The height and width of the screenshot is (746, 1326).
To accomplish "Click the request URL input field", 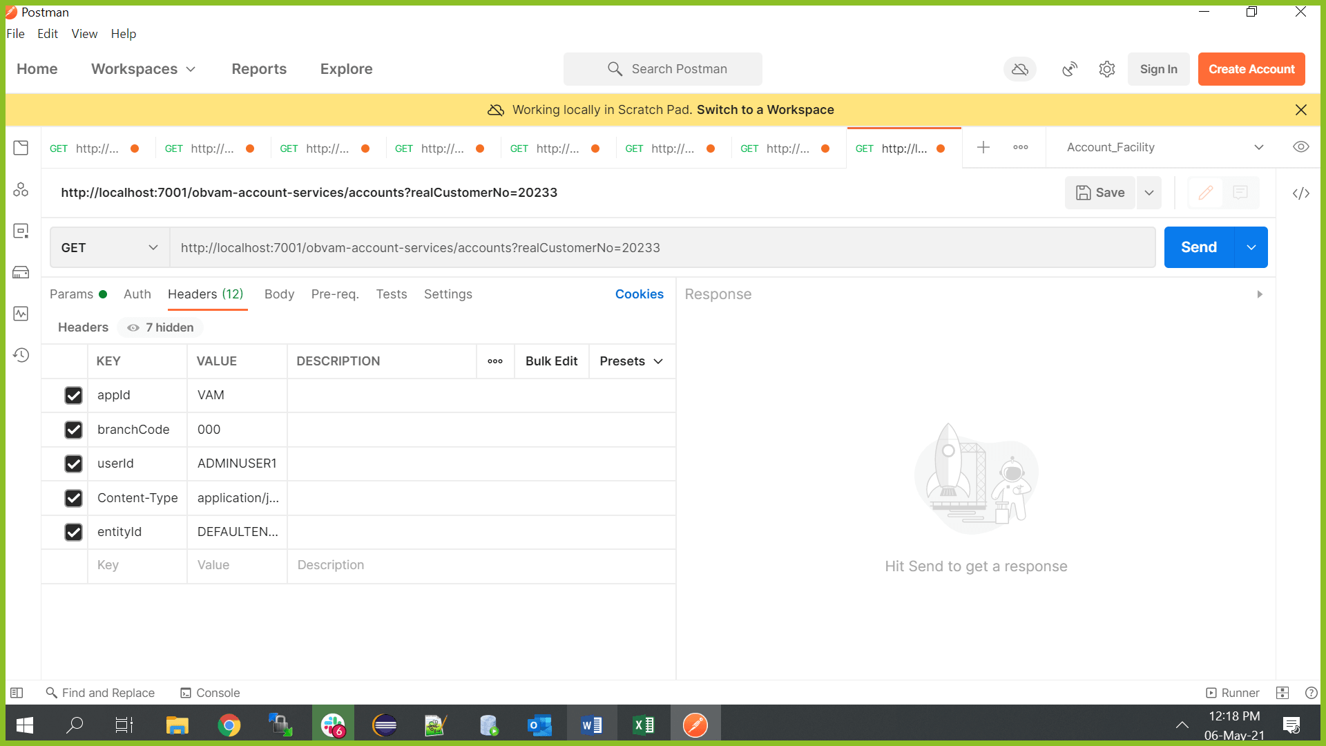I will [x=662, y=247].
